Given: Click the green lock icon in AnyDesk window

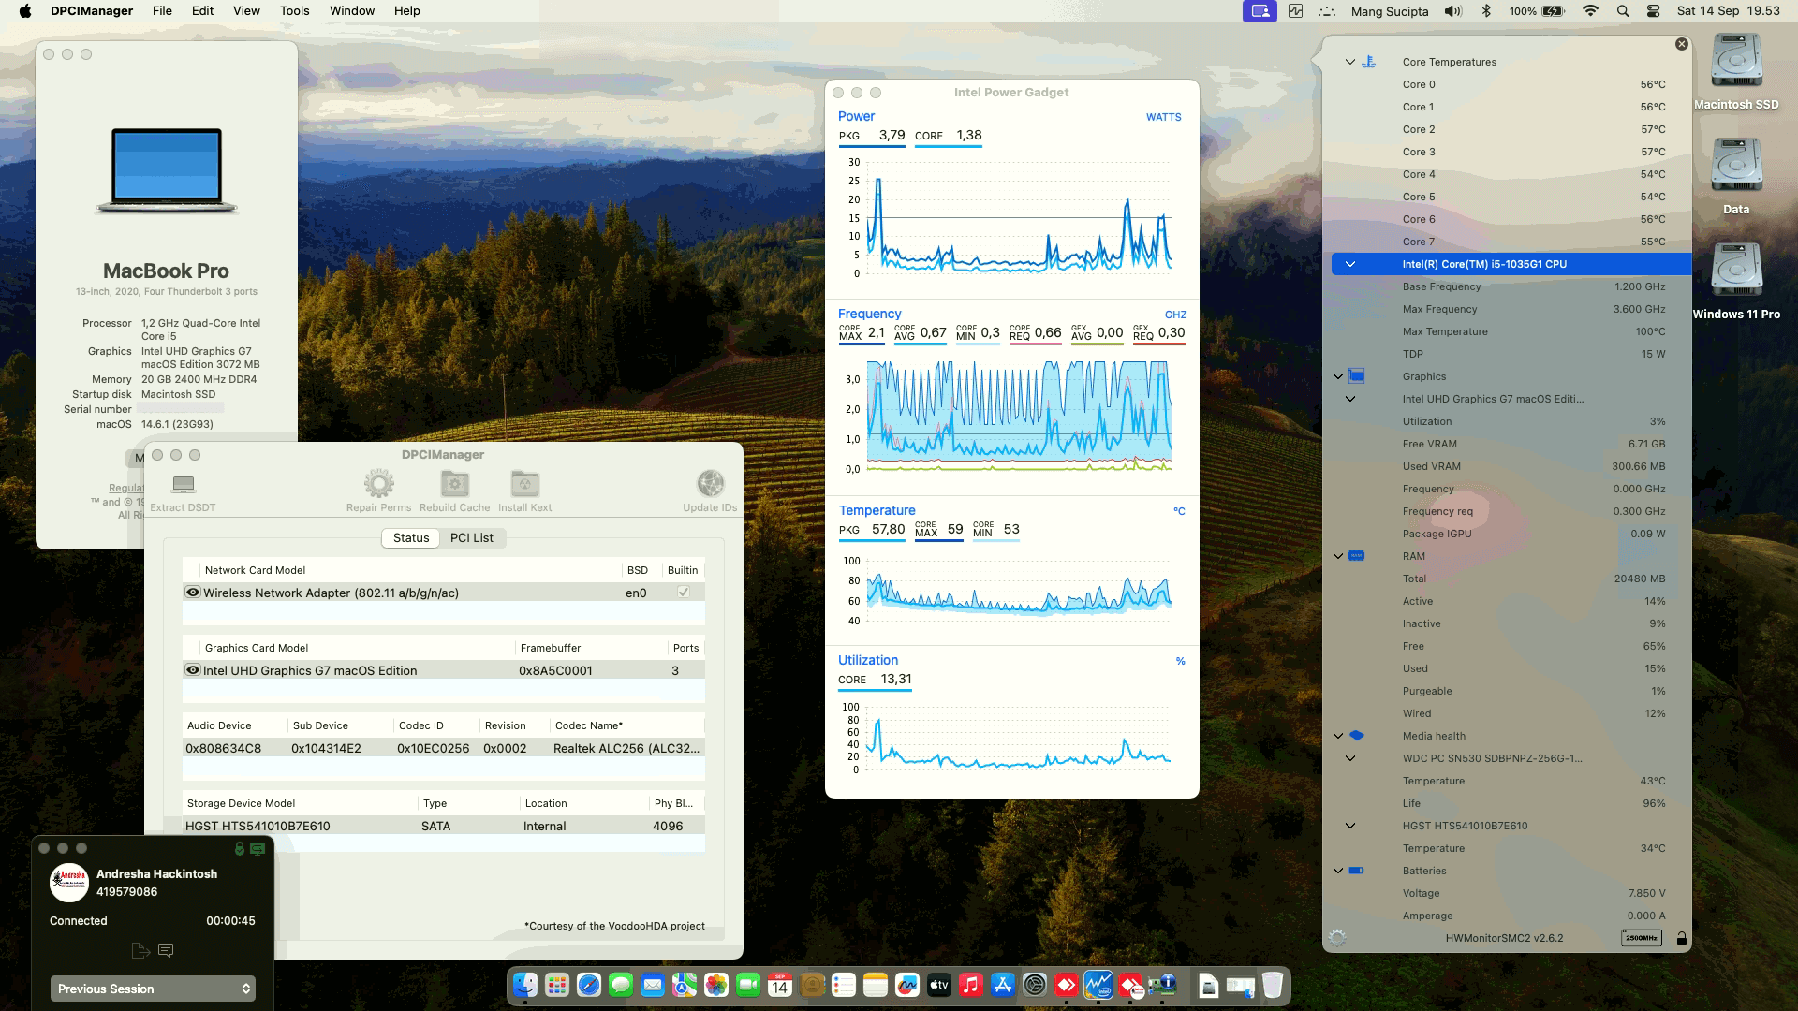Looking at the screenshot, I should click(x=240, y=848).
